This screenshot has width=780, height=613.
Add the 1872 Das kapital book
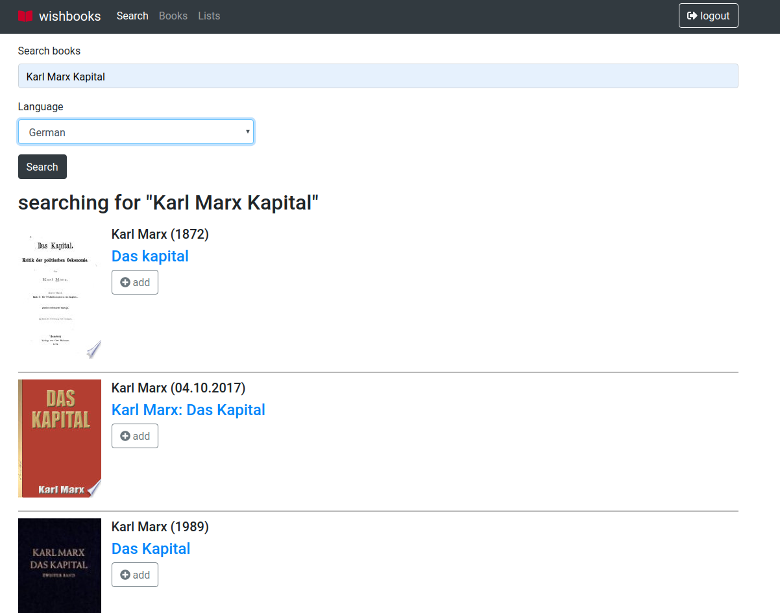[135, 282]
